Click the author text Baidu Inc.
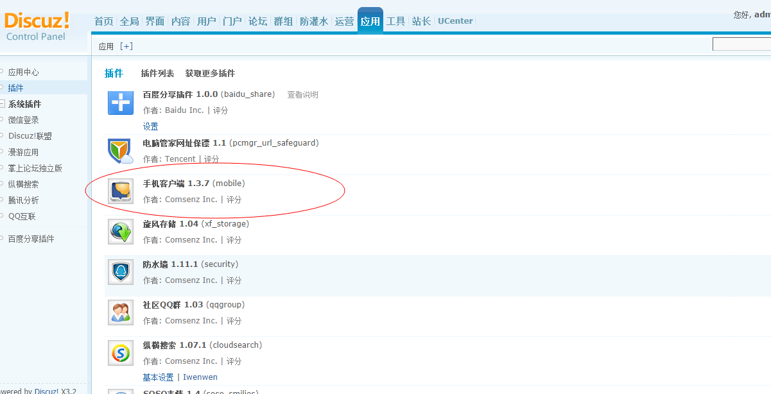The width and height of the screenshot is (771, 394). pyautogui.click(x=184, y=110)
